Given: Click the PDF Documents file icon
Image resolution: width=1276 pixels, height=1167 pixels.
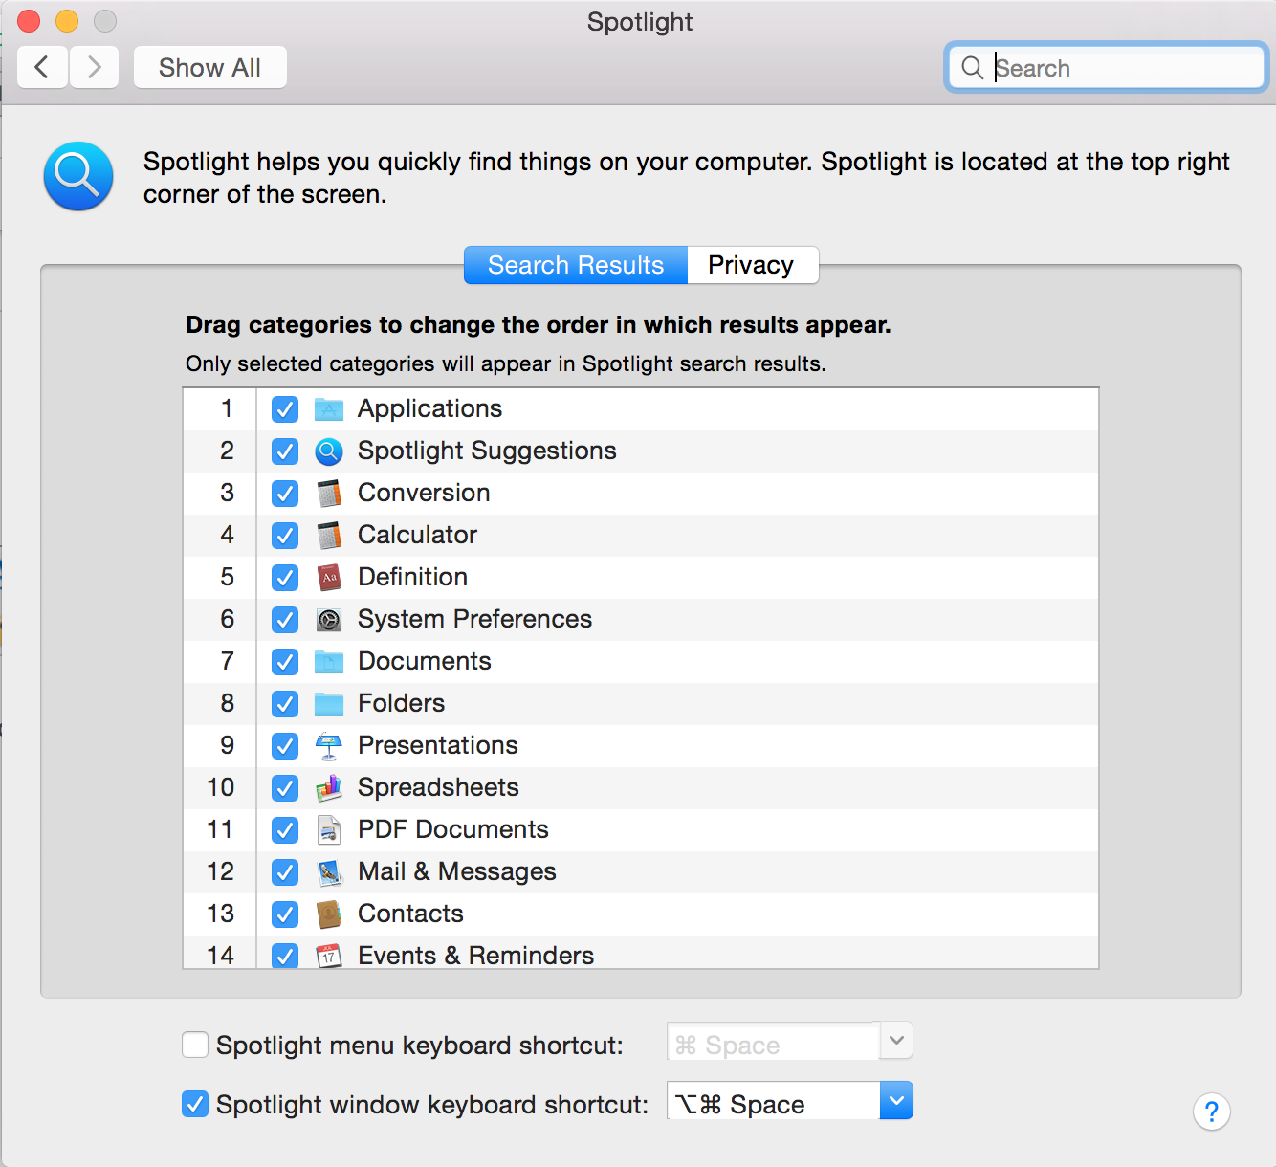Looking at the screenshot, I should point(329,830).
